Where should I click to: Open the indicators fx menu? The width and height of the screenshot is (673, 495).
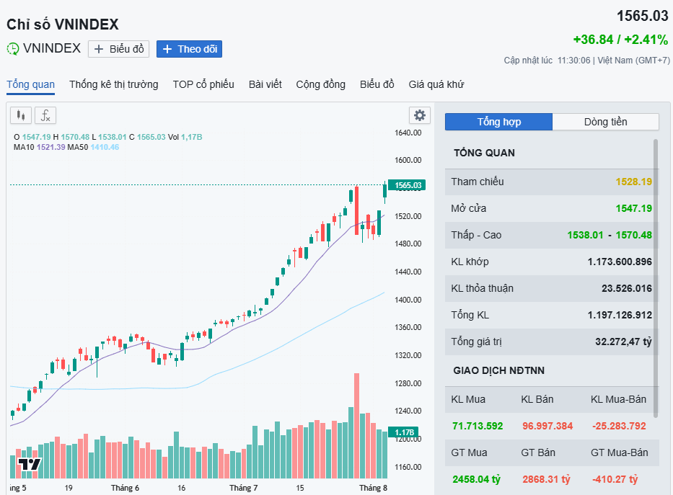tap(45, 115)
